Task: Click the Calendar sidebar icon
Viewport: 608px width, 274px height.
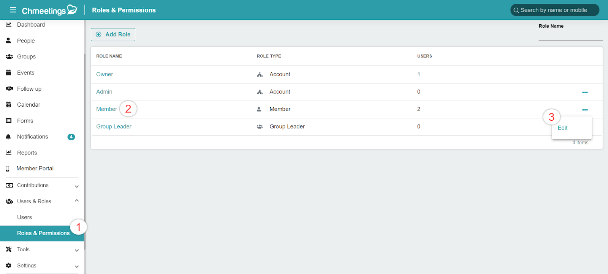Action: (8, 105)
